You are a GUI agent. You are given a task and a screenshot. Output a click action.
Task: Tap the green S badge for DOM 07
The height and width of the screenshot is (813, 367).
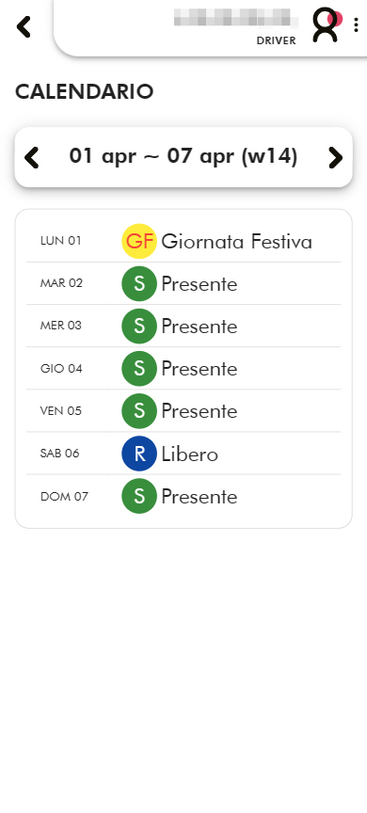point(139,496)
